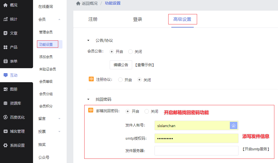Switch to the 登录 tab
The height and width of the screenshot is (163, 278).
[137, 19]
